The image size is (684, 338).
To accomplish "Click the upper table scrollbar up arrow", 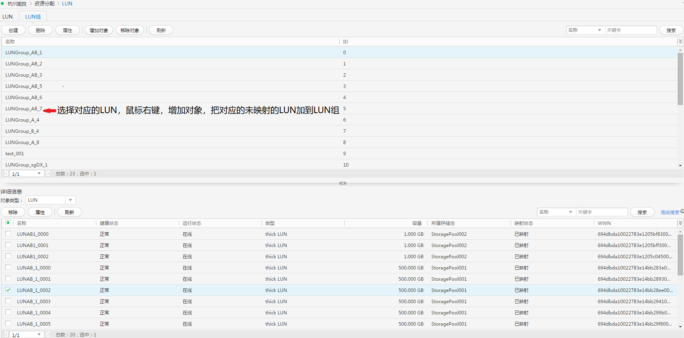I will pos(680,50).
